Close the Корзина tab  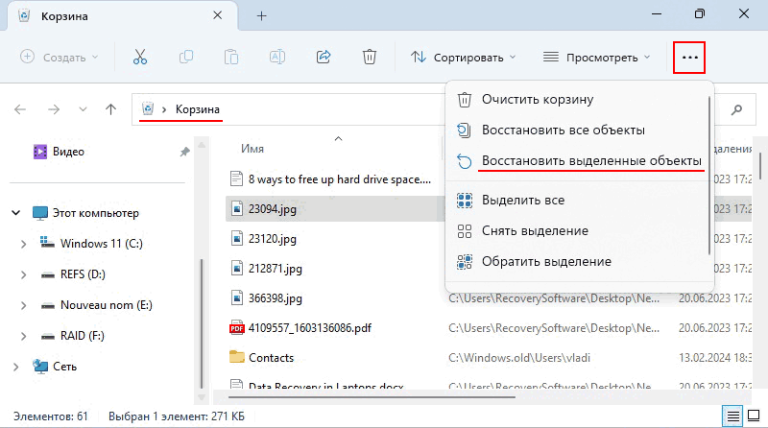click(218, 15)
